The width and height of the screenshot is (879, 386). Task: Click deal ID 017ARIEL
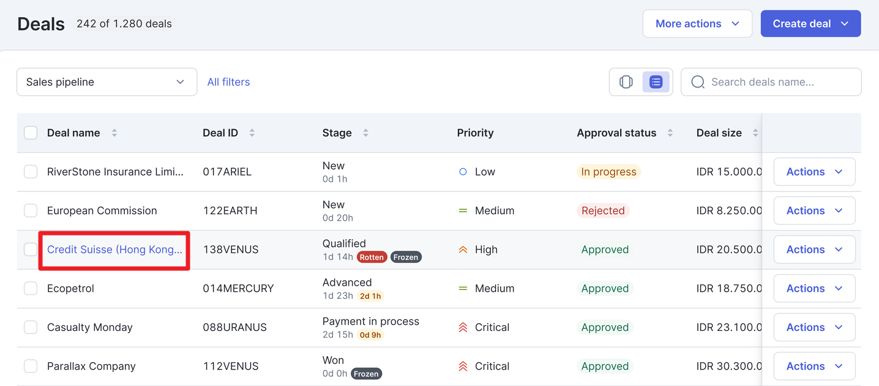coord(227,172)
